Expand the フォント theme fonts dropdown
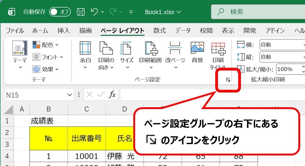This screenshot has width=305, height=166. 48,57
